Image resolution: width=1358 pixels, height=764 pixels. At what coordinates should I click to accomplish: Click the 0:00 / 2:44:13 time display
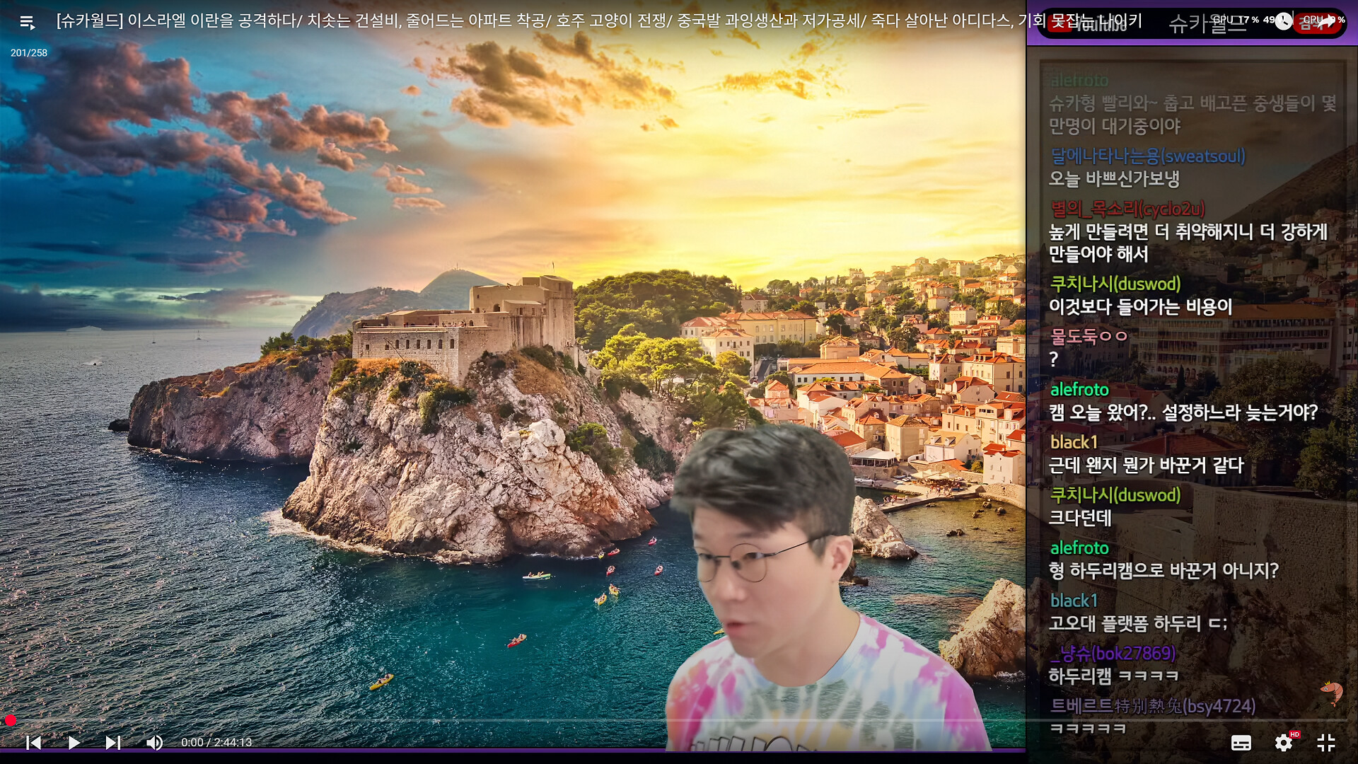coord(216,742)
